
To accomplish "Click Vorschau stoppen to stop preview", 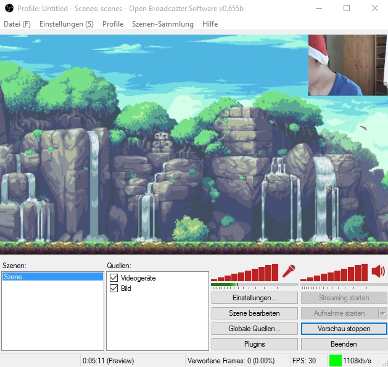I will 344,329.
